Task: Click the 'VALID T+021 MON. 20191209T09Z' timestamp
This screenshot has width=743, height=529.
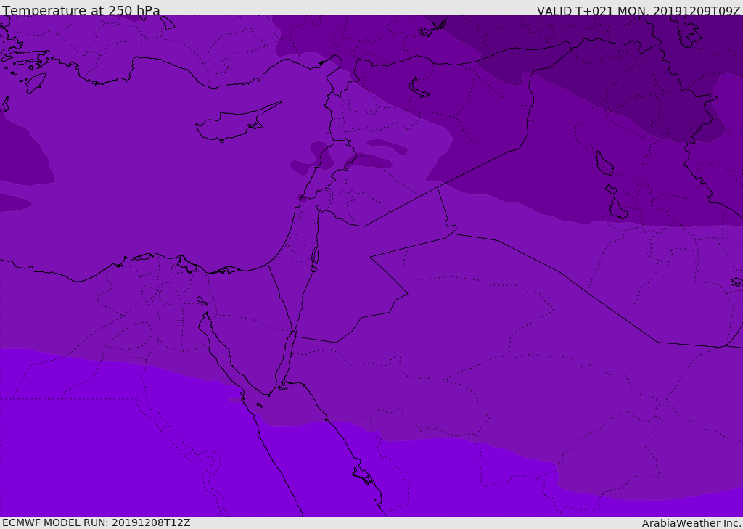Action: click(x=639, y=10)
